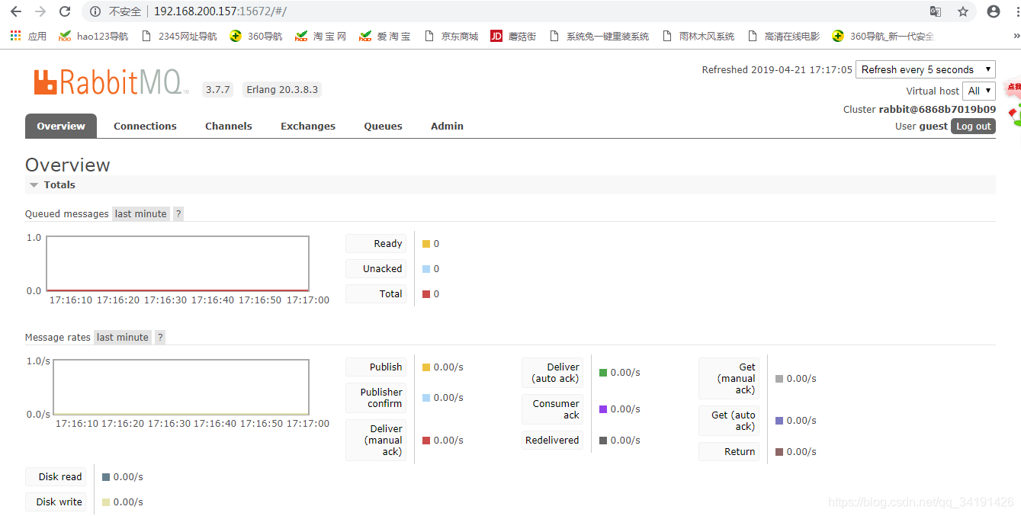Change Queued messages last minute range

141,214
